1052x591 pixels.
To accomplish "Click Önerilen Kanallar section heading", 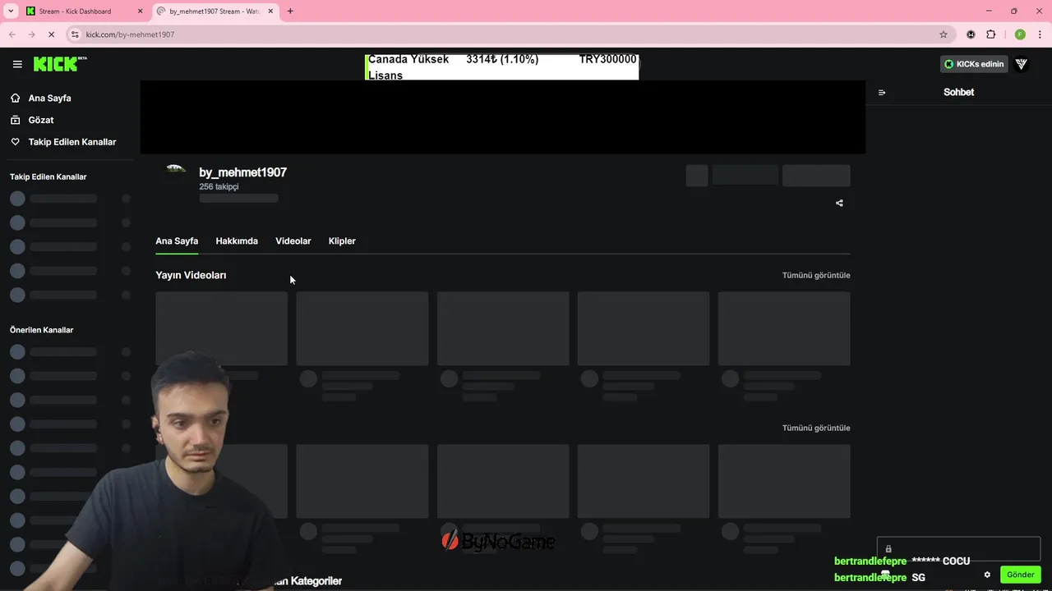I will [41, 330].
